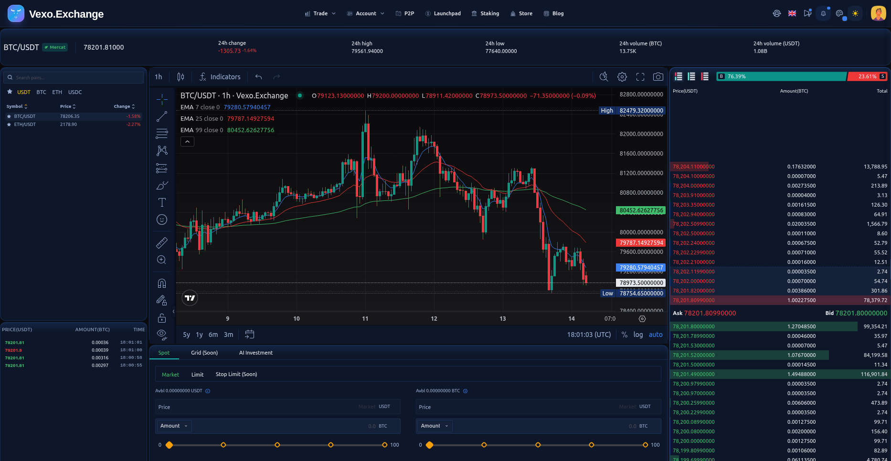
Task: Select the brush drawing tool
Action: pyautogui.click(x=162, y=185)
